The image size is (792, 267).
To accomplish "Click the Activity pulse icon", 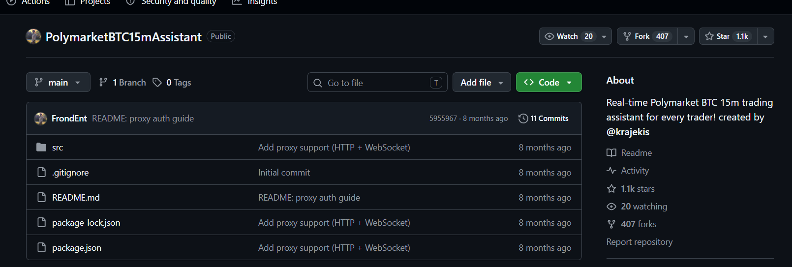I will tap(611, 171).
